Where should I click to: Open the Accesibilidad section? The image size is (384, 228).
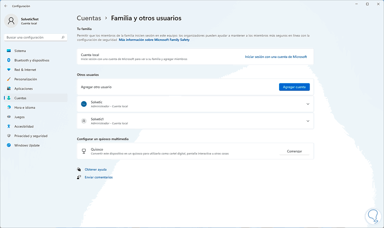tap(24, 126)
